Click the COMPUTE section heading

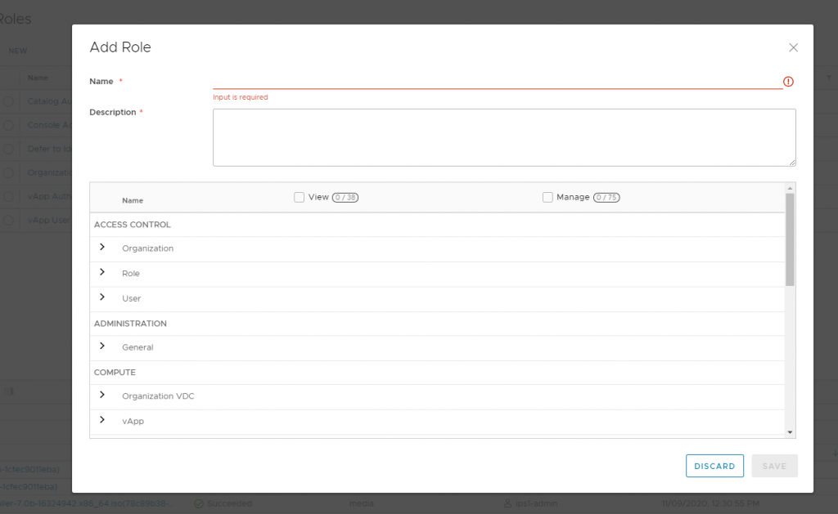click(x=115, y=372)
